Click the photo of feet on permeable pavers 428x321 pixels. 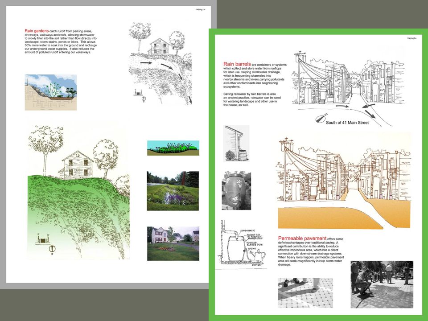[305, 293]
